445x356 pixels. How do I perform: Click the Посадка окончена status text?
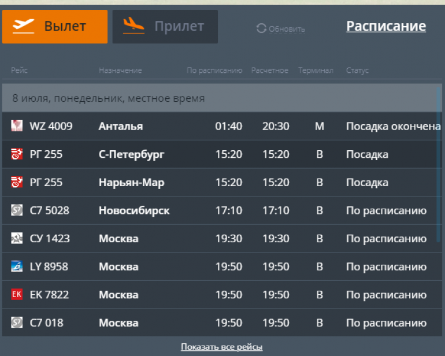[x=393, y=126]
